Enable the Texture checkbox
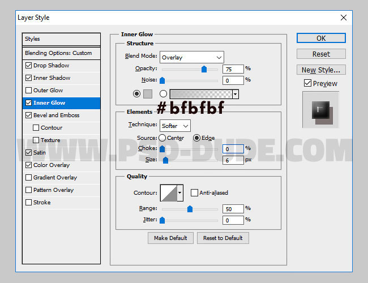 36,140
